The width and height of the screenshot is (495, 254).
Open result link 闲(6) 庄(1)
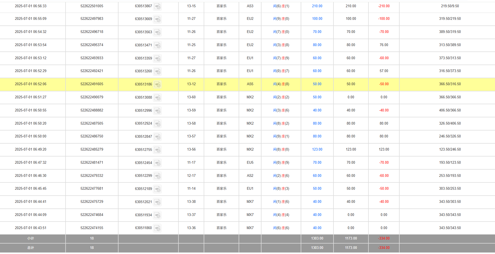pos(281,6)
